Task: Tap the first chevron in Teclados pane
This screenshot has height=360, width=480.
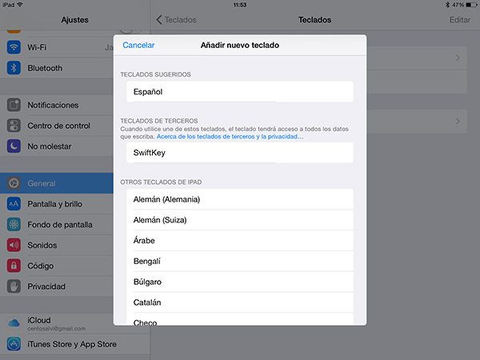Action: (x=458, y=58)
